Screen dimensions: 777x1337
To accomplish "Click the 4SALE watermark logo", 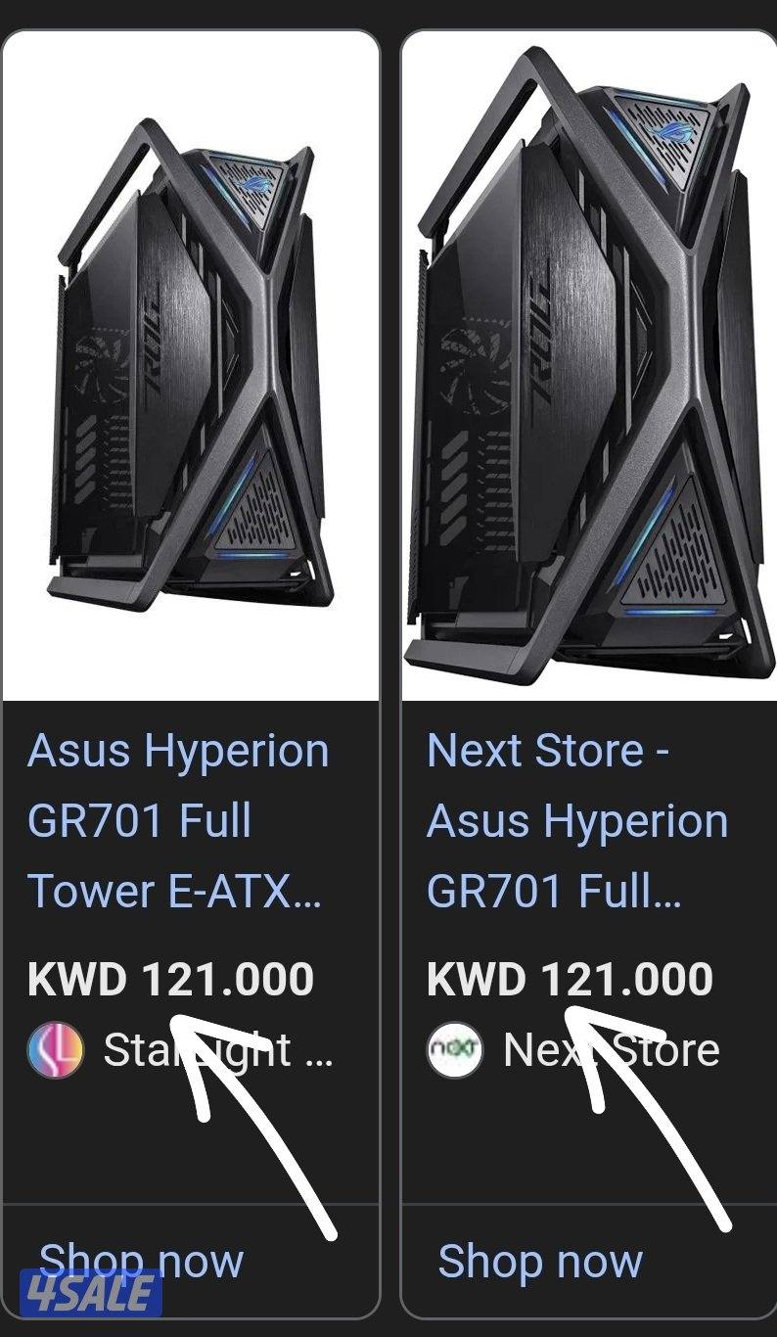I will pos(90,1291).
